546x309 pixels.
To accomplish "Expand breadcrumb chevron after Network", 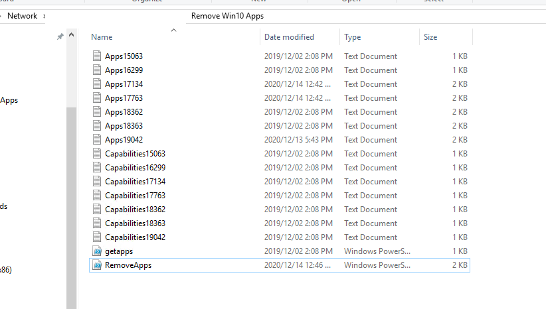I will (45, 15).
